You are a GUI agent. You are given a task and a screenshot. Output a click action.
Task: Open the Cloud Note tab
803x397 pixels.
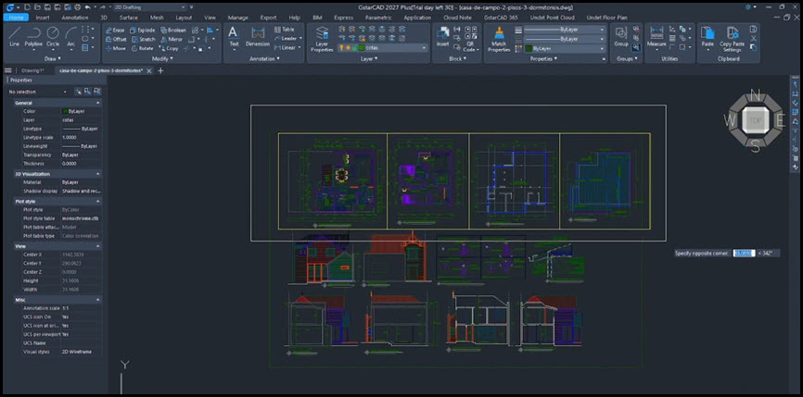tap(457, 18)
